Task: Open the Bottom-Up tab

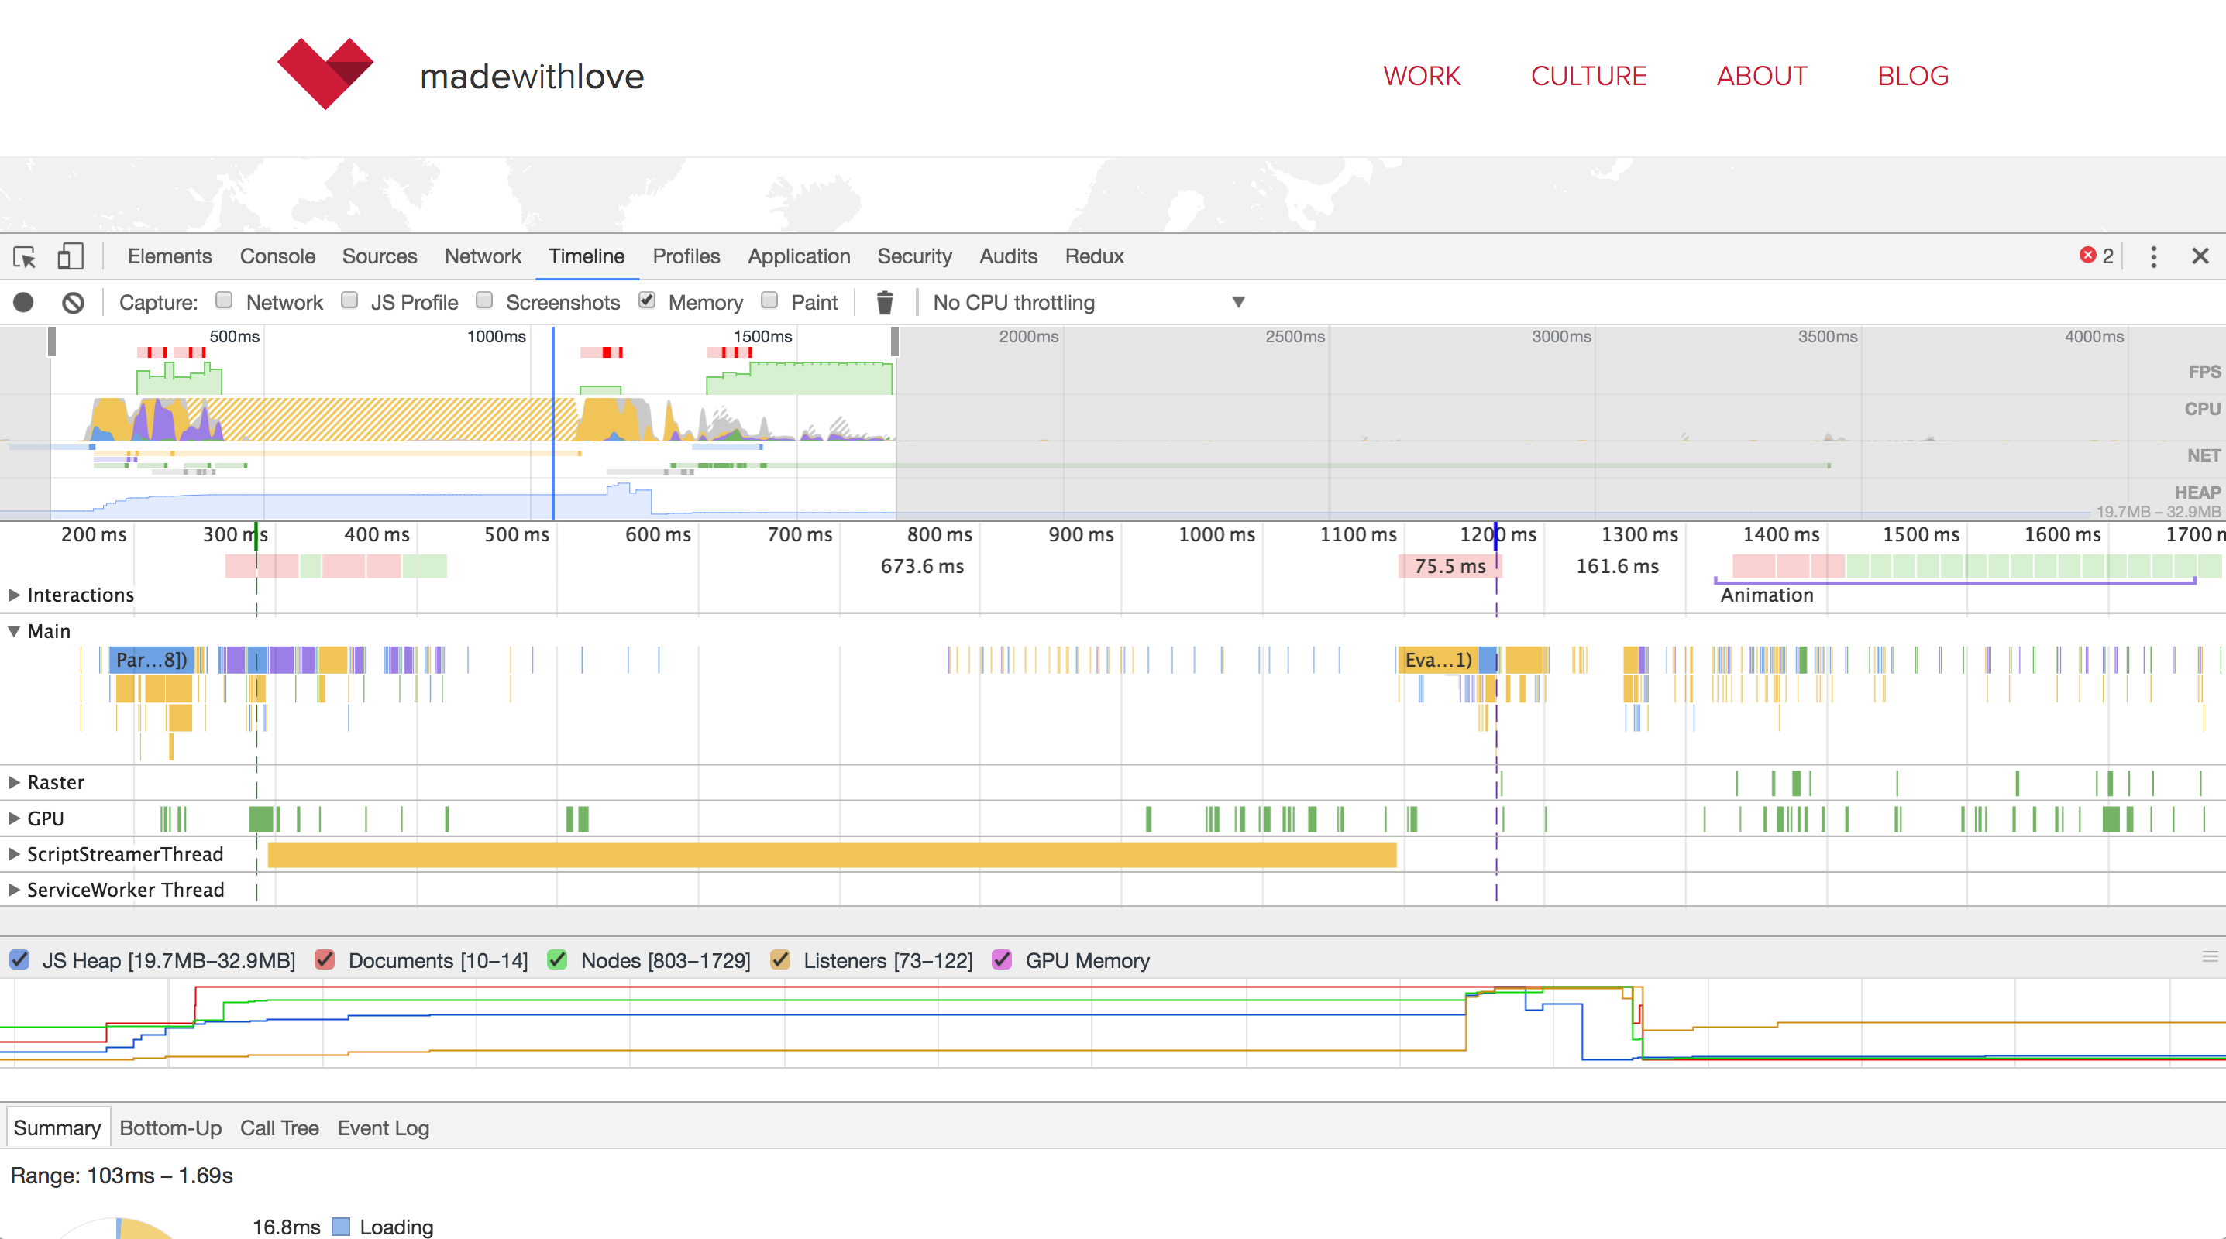Action: [170, 1127]
